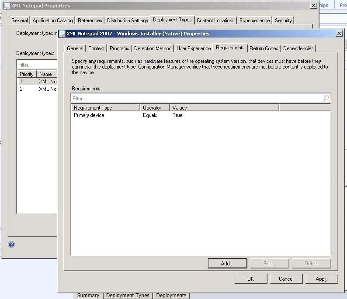Open the Deployments tab at the bottom
Screen dimensions: 347x299
click(171, 296)
